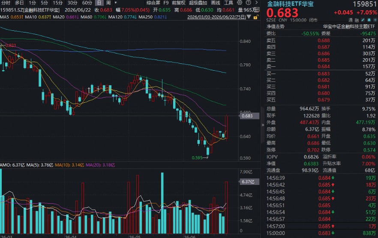378x238 pixels.
Task: Click the MA(5): 3.76亿 volume label
Action: point(40,165)
